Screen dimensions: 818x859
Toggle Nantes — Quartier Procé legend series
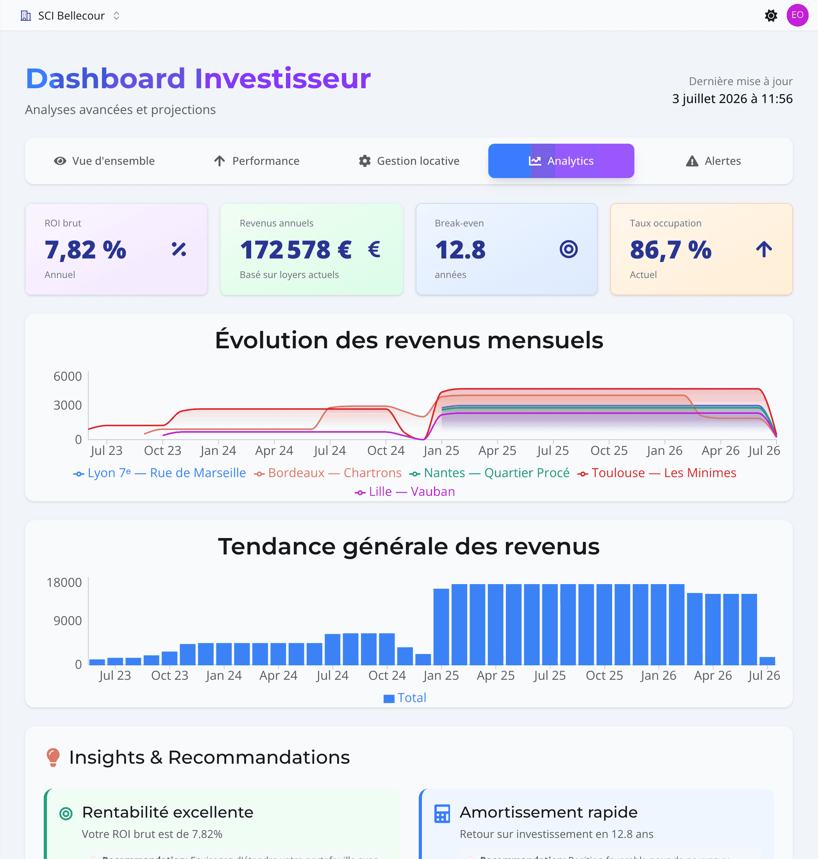click(x=489, y=473)
